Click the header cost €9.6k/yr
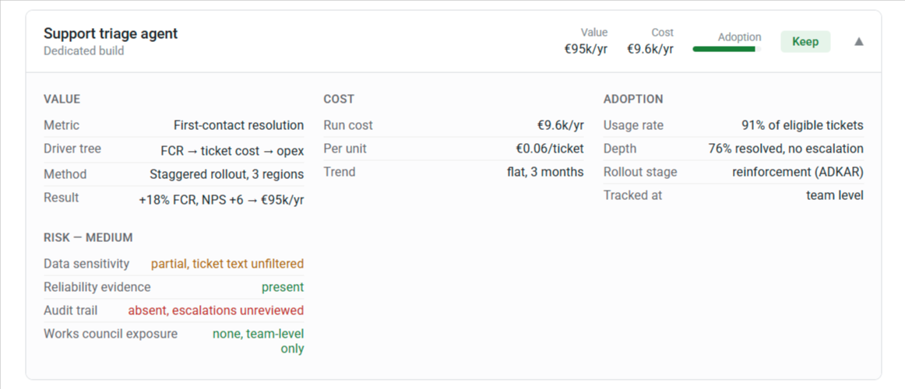Screen dimensions: 905x389 650,48
